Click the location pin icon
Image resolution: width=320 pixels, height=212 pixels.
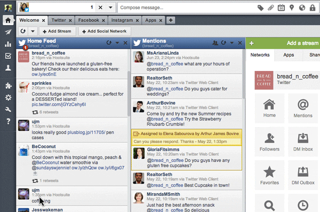pos(292,8)
